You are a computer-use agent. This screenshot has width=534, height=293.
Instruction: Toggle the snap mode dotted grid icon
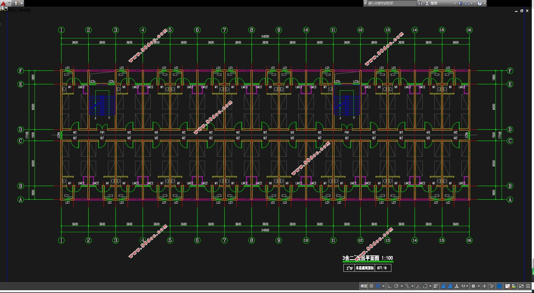click(x=378, y=286)
